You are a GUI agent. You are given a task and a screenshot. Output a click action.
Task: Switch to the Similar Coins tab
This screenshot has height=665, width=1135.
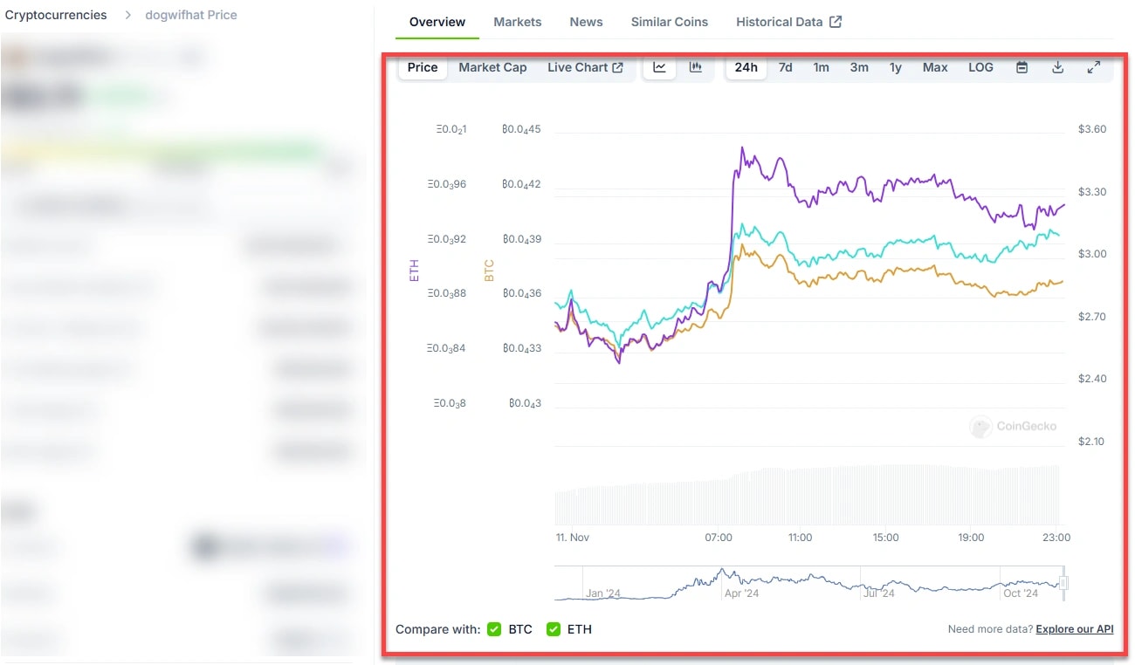[x=669, y=22]
